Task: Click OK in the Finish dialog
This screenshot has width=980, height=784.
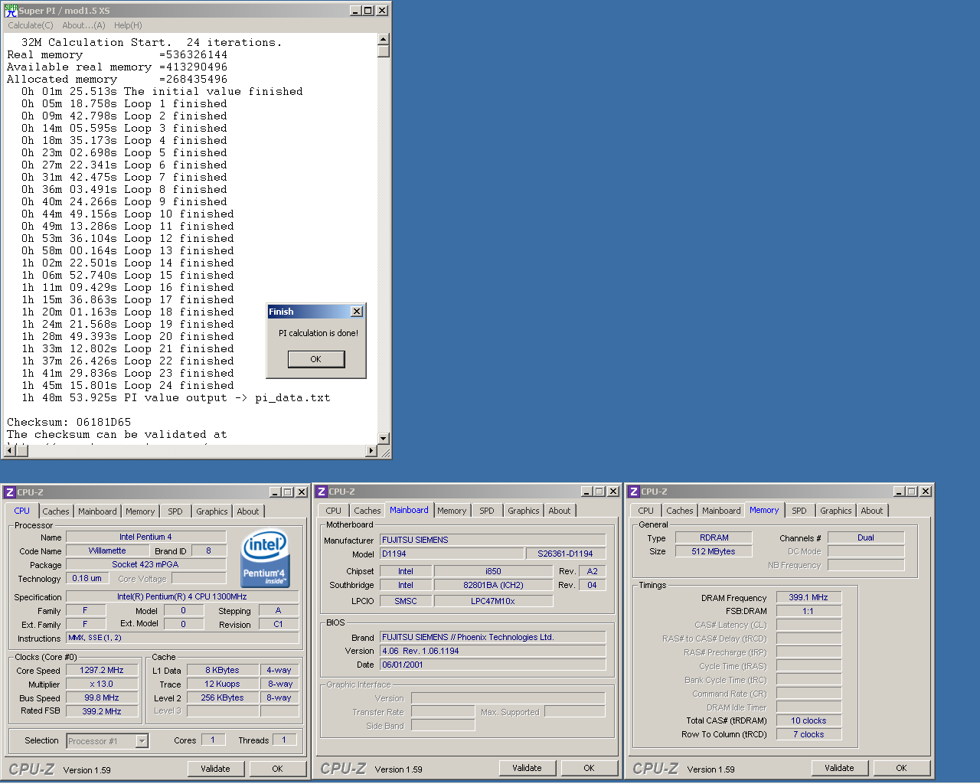Action: coord(316,359)
